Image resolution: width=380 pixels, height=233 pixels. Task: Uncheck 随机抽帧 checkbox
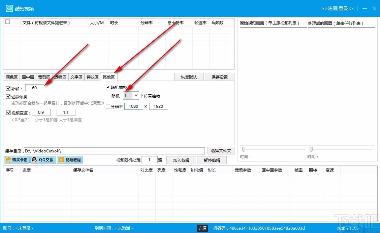(x=108, y=87)
